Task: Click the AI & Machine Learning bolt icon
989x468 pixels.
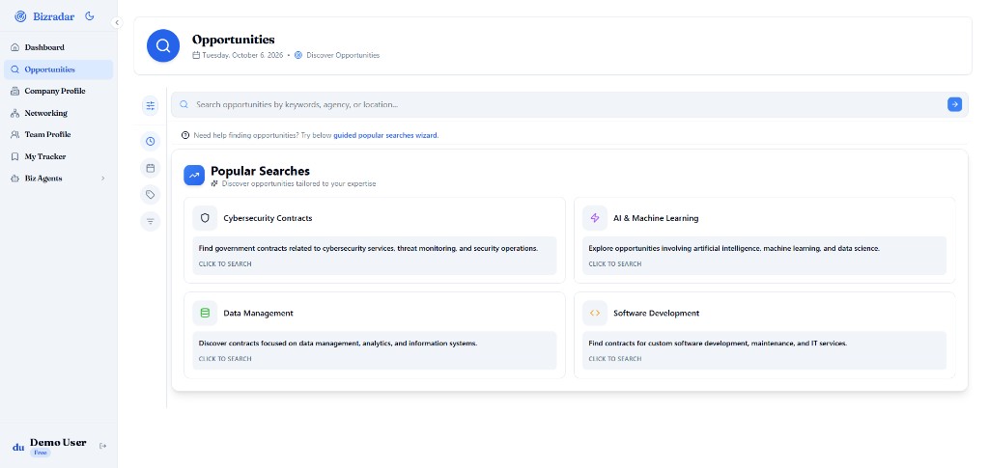Action: pyautogui.click(x=595, y=218)
